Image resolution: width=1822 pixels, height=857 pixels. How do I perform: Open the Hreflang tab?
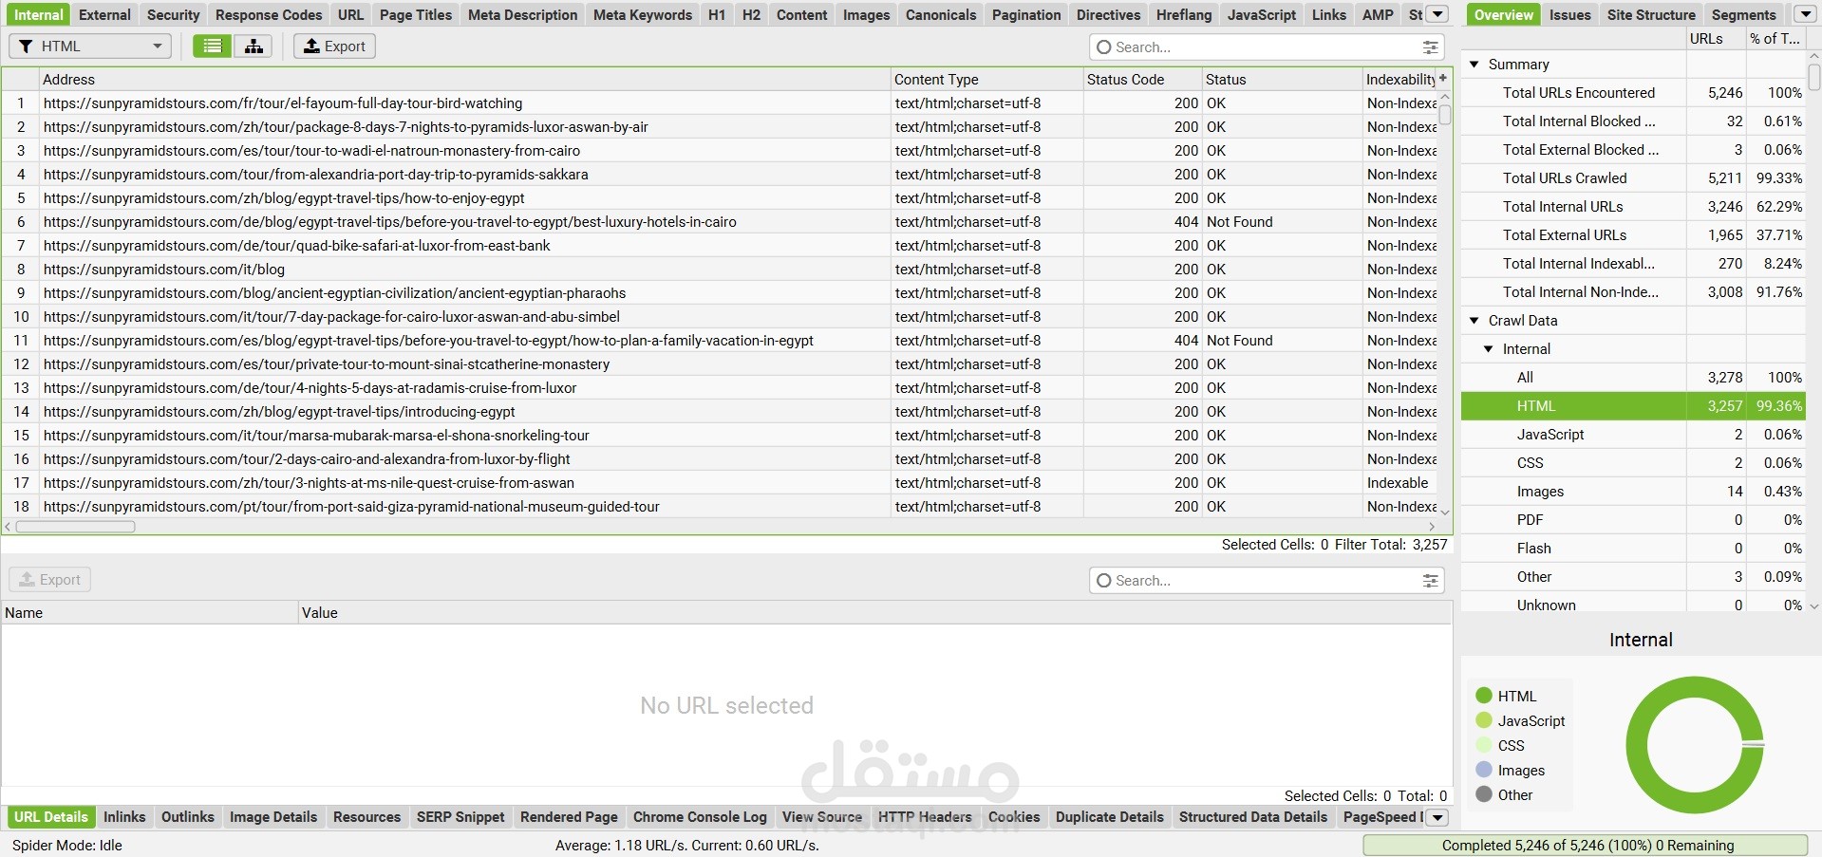[1184, 14]
